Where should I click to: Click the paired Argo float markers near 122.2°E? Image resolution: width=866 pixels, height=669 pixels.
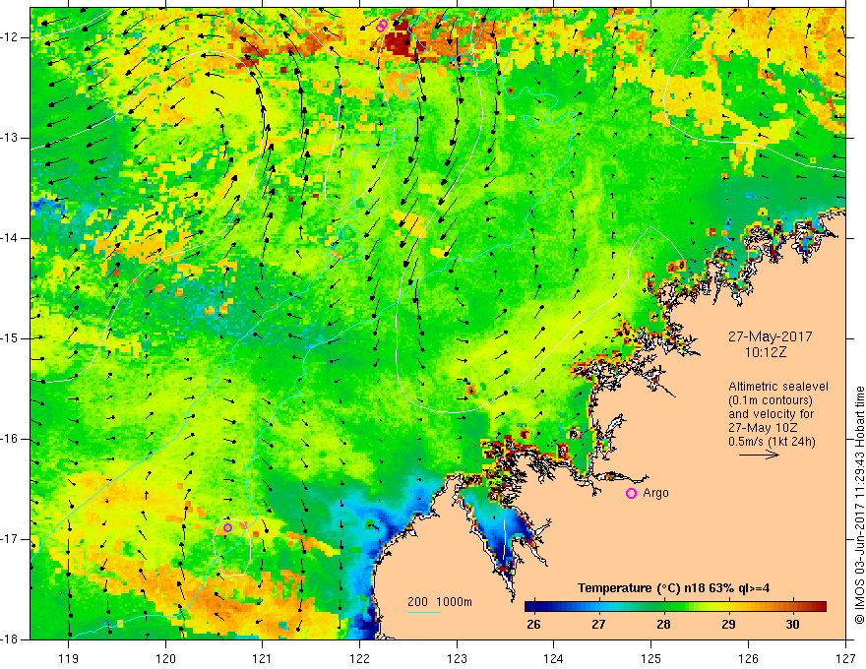click(382, 26)
